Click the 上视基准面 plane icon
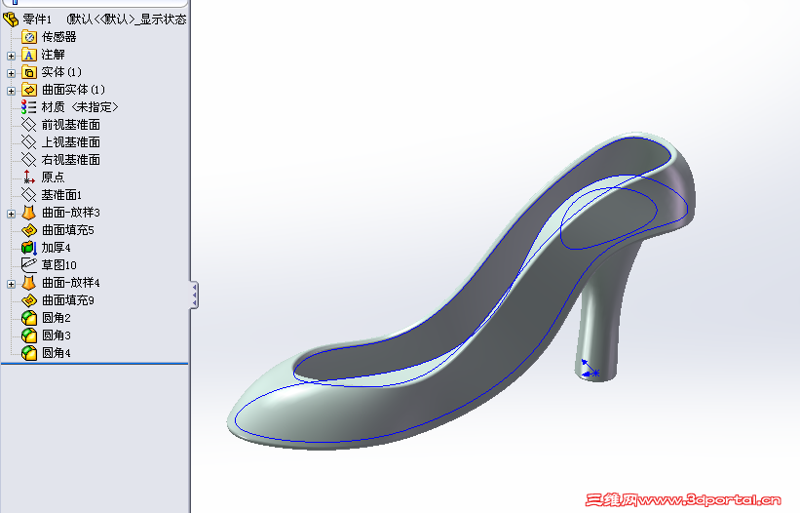Screen dimensions: 800x513 click(29, 142)
